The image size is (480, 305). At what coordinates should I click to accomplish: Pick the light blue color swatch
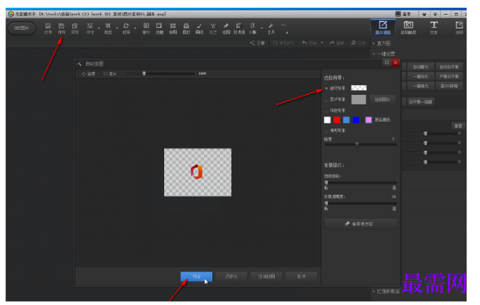coord(347,119)
